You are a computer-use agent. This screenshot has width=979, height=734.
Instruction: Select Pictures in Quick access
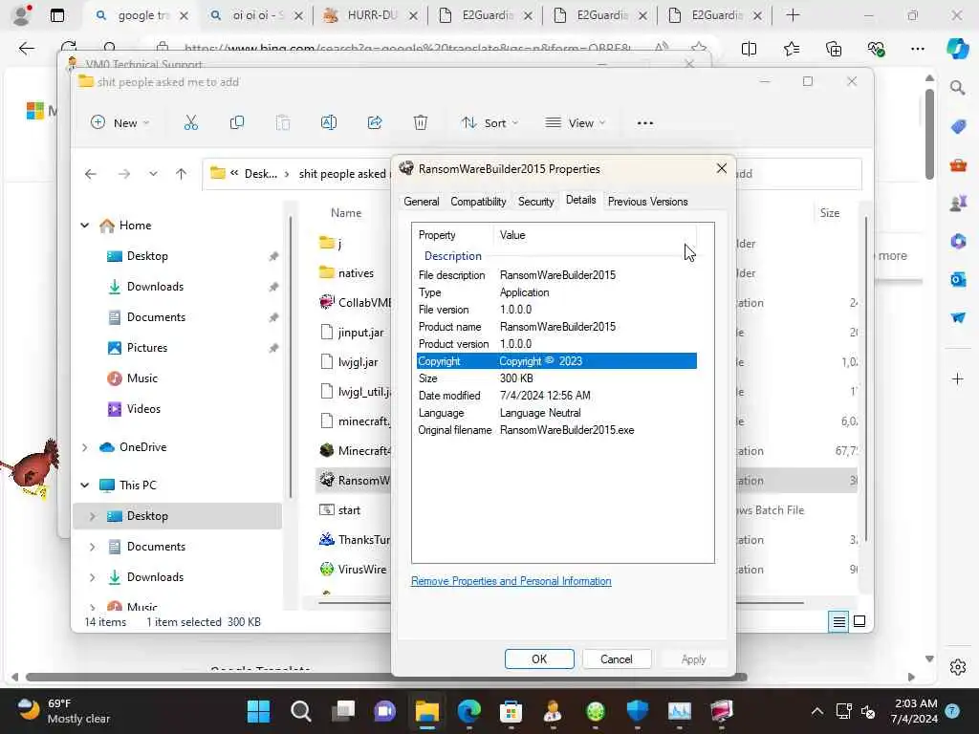(146, 348)
